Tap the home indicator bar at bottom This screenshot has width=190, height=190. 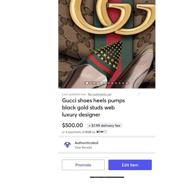[107, 177]
